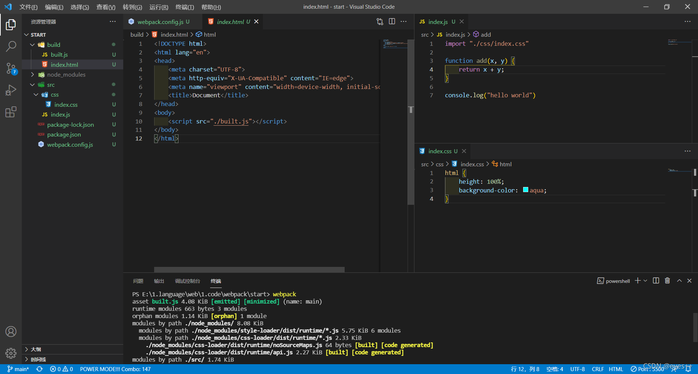
Task: Open package.json in the file tree
Action: (72, 134)
